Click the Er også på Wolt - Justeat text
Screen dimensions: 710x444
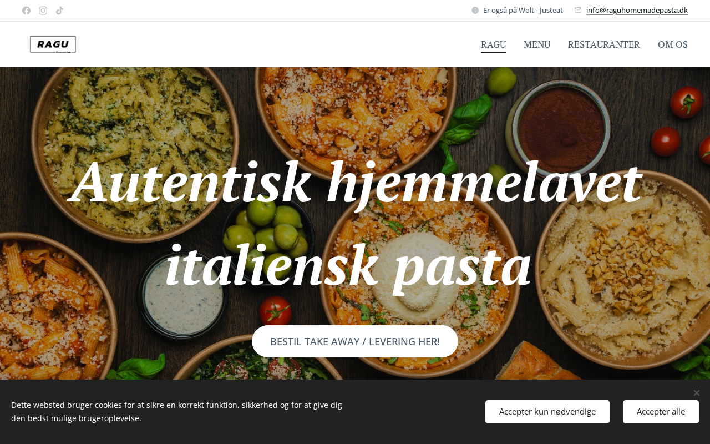(523, 10)
